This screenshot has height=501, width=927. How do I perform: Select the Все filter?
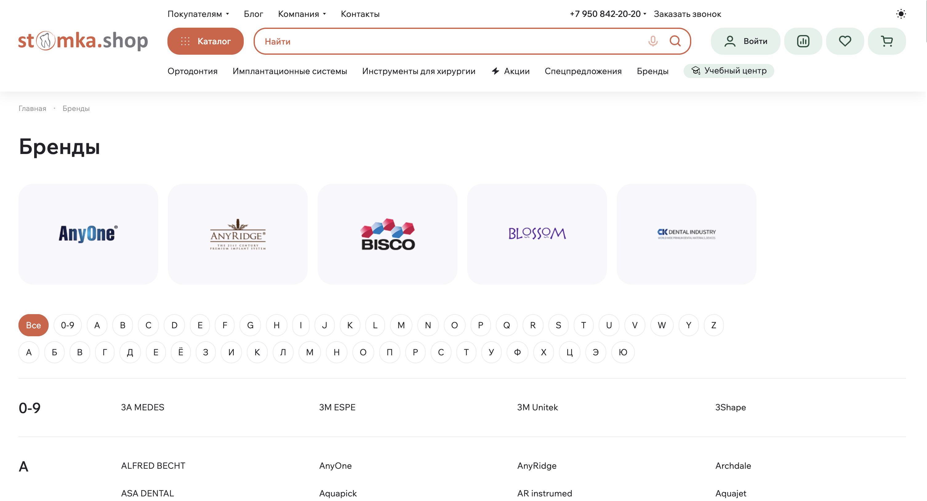(x=34, y=325)
